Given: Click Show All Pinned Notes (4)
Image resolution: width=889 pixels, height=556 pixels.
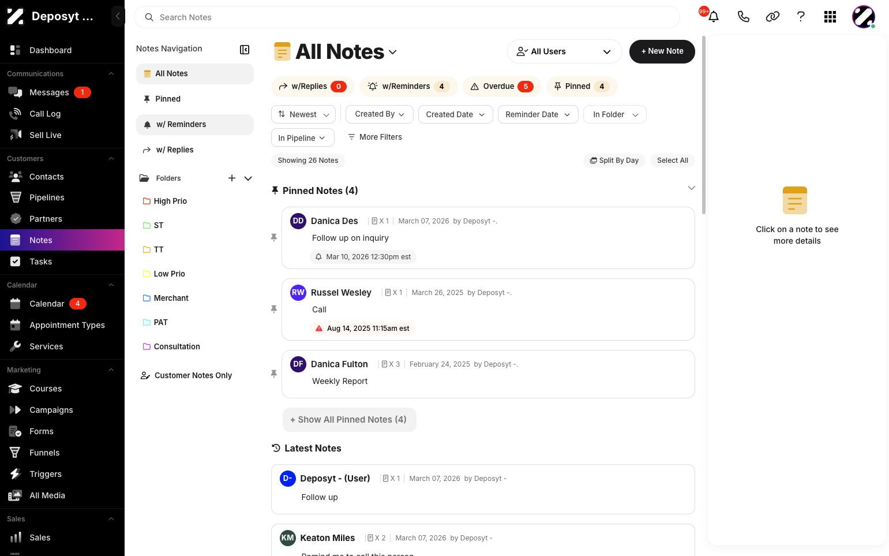Looking at the screenshot, I should click(x=350, y=420).
